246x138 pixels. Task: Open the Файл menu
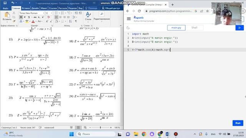(x=5, y=8)
